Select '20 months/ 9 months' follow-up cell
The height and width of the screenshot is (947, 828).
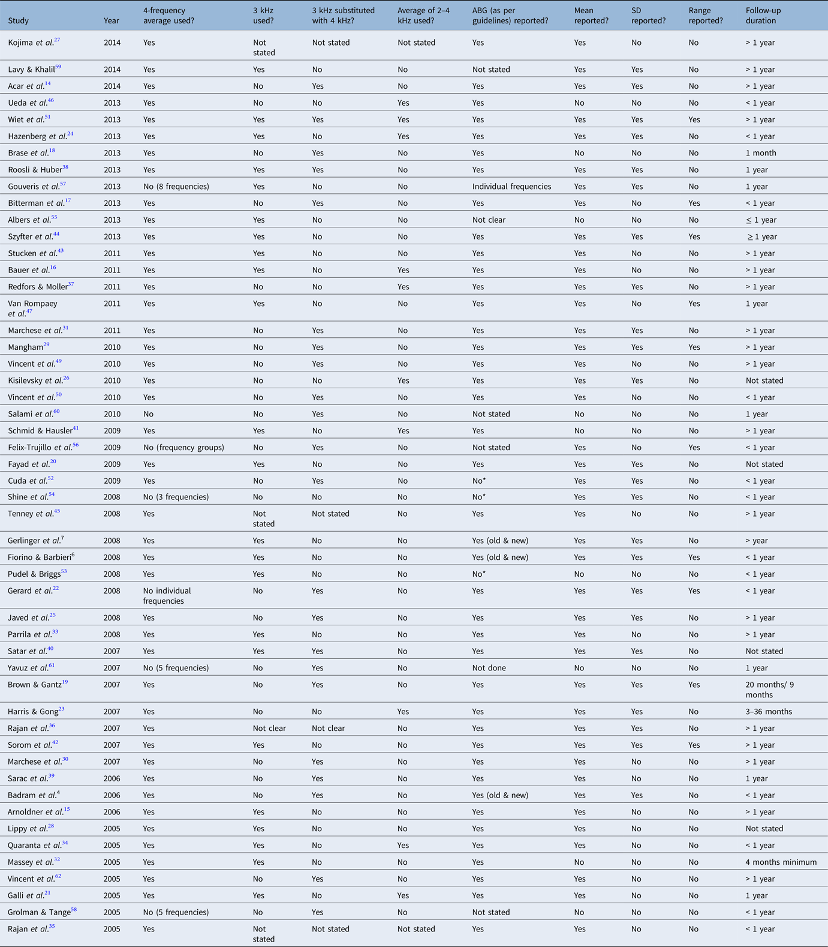[x=770, y=690]
